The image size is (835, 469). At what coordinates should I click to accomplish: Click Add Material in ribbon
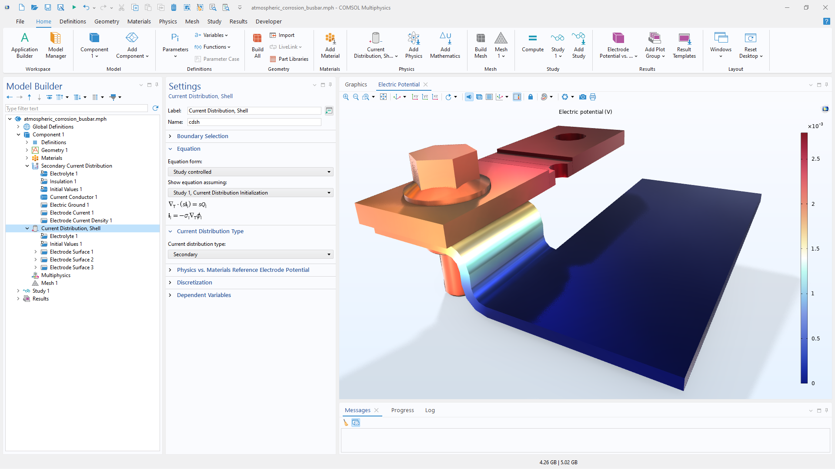(330, 43)
